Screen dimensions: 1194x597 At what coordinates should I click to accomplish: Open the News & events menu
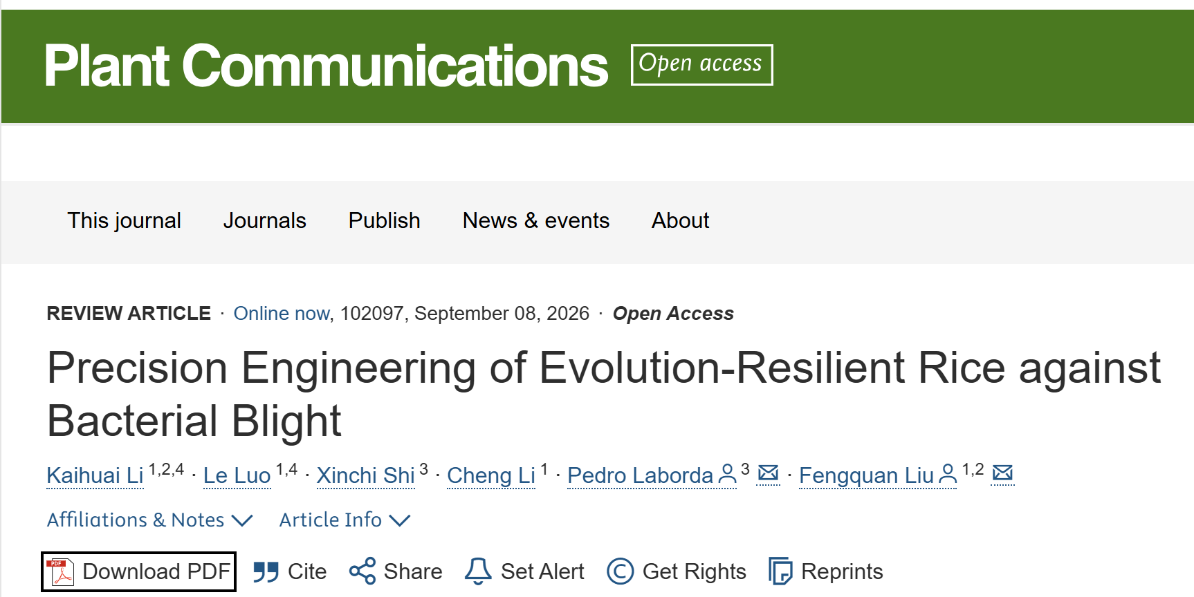pos(536,220)
